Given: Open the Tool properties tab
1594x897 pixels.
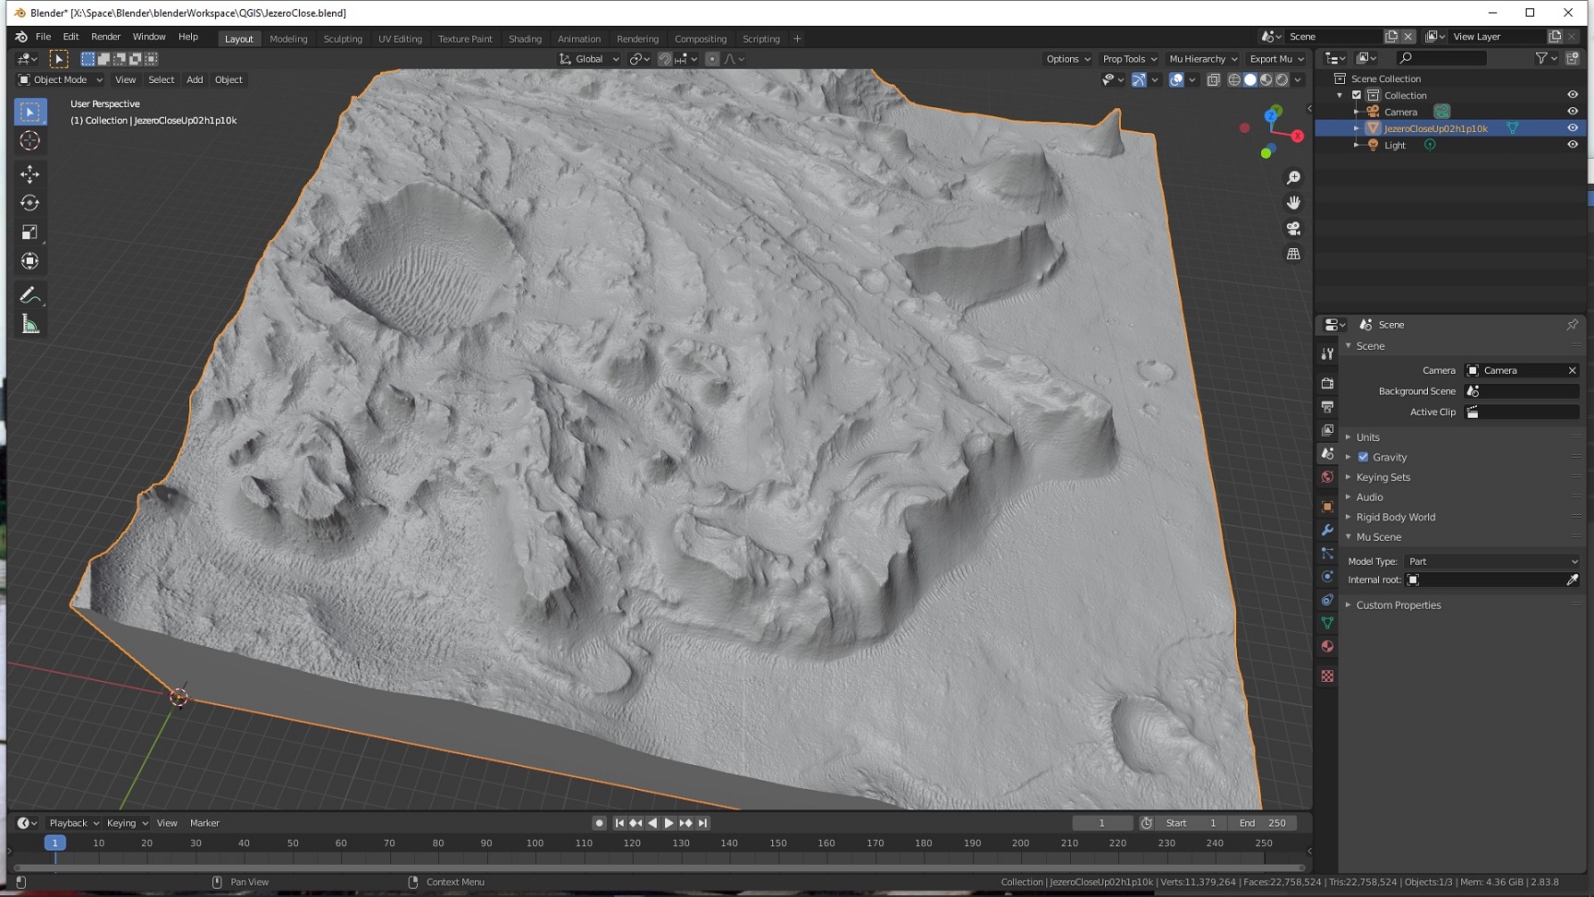Looking at the screenshot, I should click(1327, 353).
